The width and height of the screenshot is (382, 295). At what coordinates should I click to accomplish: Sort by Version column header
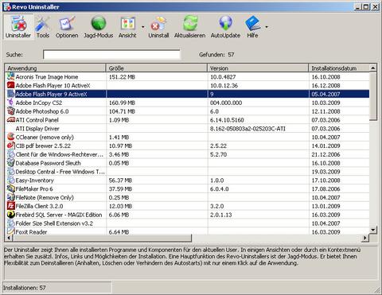coord(258,68)
